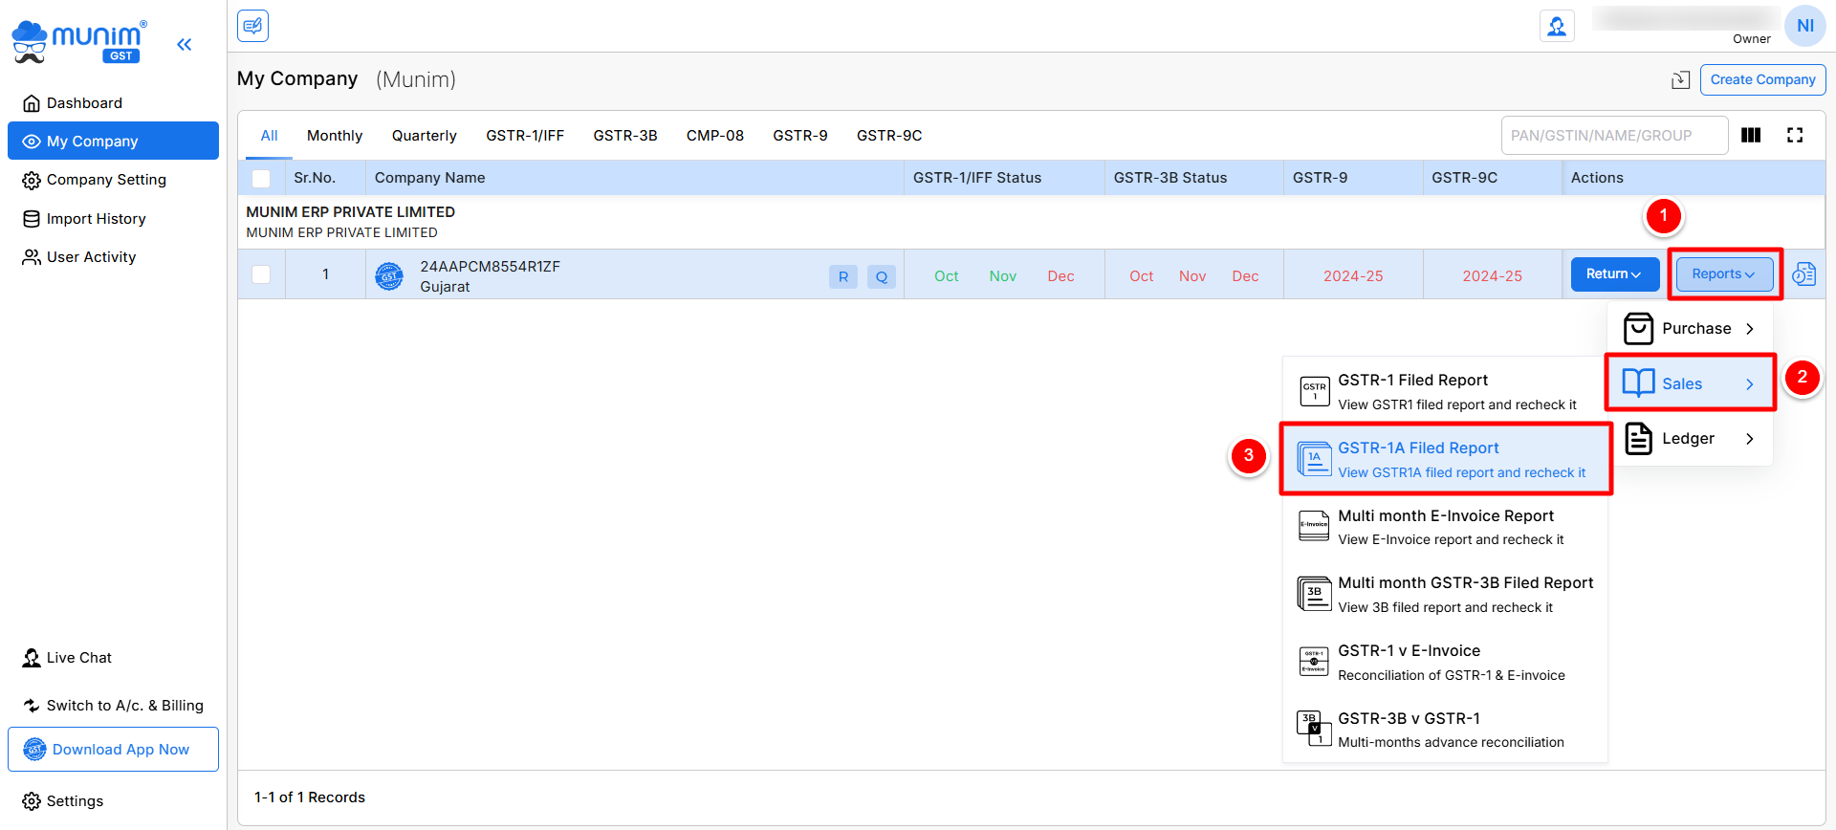1836x830 pixels.
Task: Open the support agent icon near profile
Action: 1556,26
